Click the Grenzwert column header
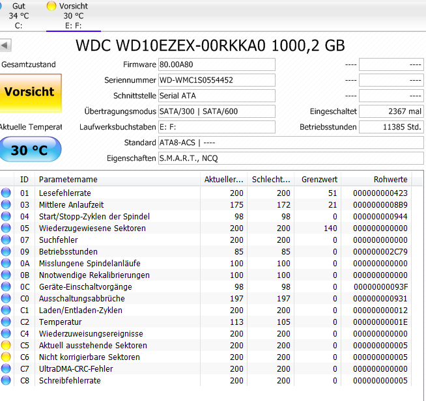Image resolution: width=426 pixels, height=401 pixels. point(318,180)
